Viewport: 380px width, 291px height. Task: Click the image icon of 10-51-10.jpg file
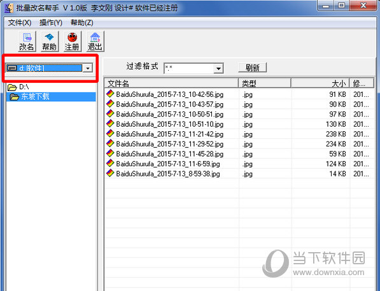110,124
